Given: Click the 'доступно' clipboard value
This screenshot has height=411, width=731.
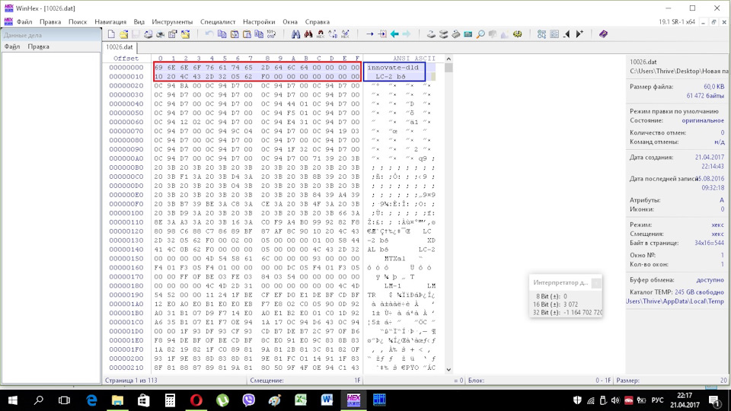Looking at the screenshot, I should pyautogui.click(x=710, y=280).
